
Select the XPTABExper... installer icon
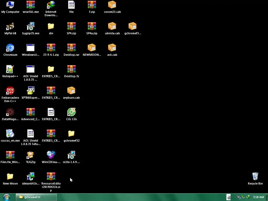tap(31, 91)
